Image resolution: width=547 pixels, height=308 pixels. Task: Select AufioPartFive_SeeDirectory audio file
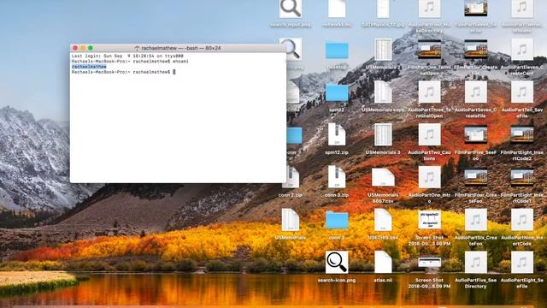(475, 262)
